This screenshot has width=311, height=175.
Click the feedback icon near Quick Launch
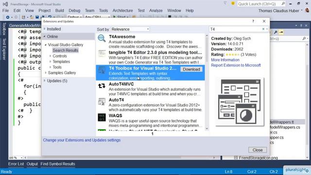[x=233, y=3]
